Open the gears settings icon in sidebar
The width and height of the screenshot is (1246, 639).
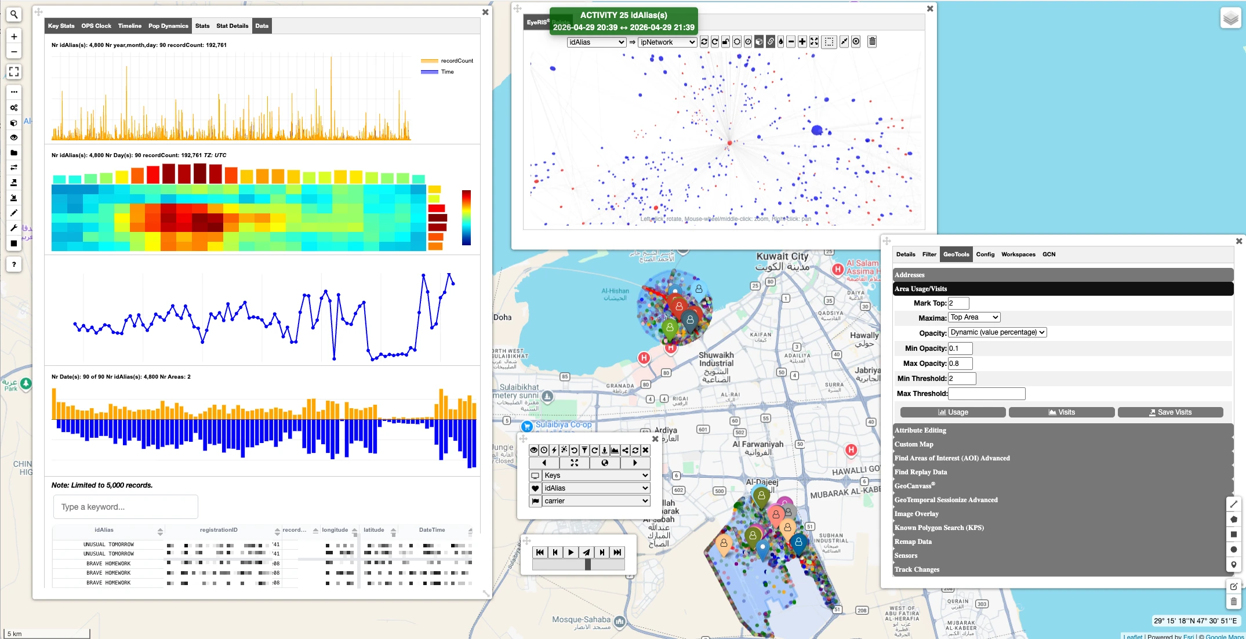pos(14,107)
